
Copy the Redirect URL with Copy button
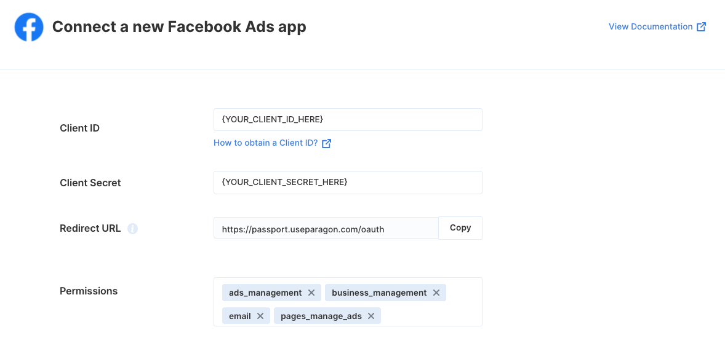(460, 228)
